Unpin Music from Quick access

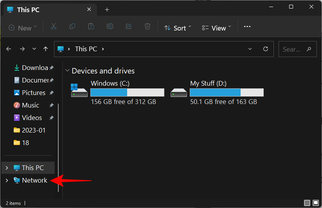(51, 105)
